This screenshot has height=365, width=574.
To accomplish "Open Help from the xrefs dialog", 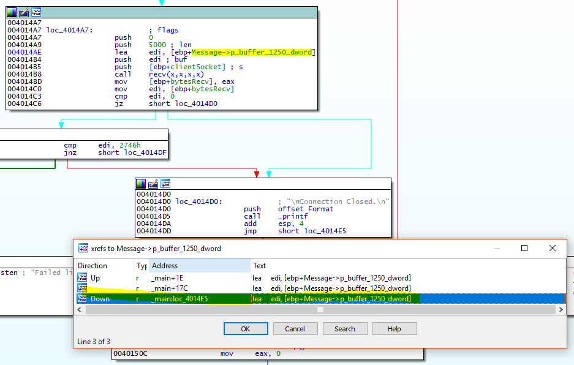I will click(x=395, y=329).
